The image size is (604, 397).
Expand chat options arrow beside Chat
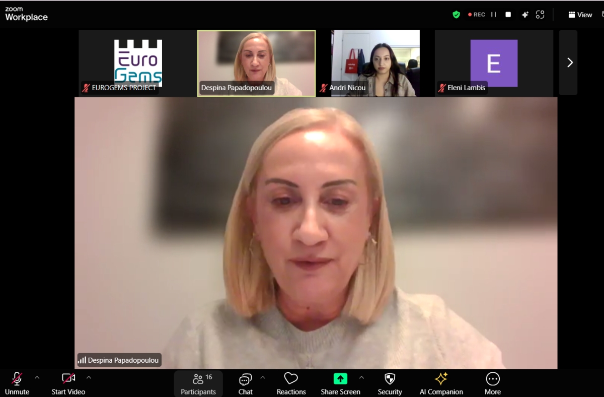pos(262,377)
